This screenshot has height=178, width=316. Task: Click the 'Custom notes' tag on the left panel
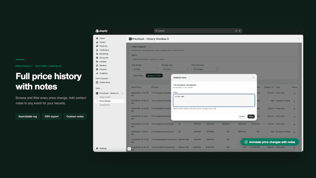point(75,117)
